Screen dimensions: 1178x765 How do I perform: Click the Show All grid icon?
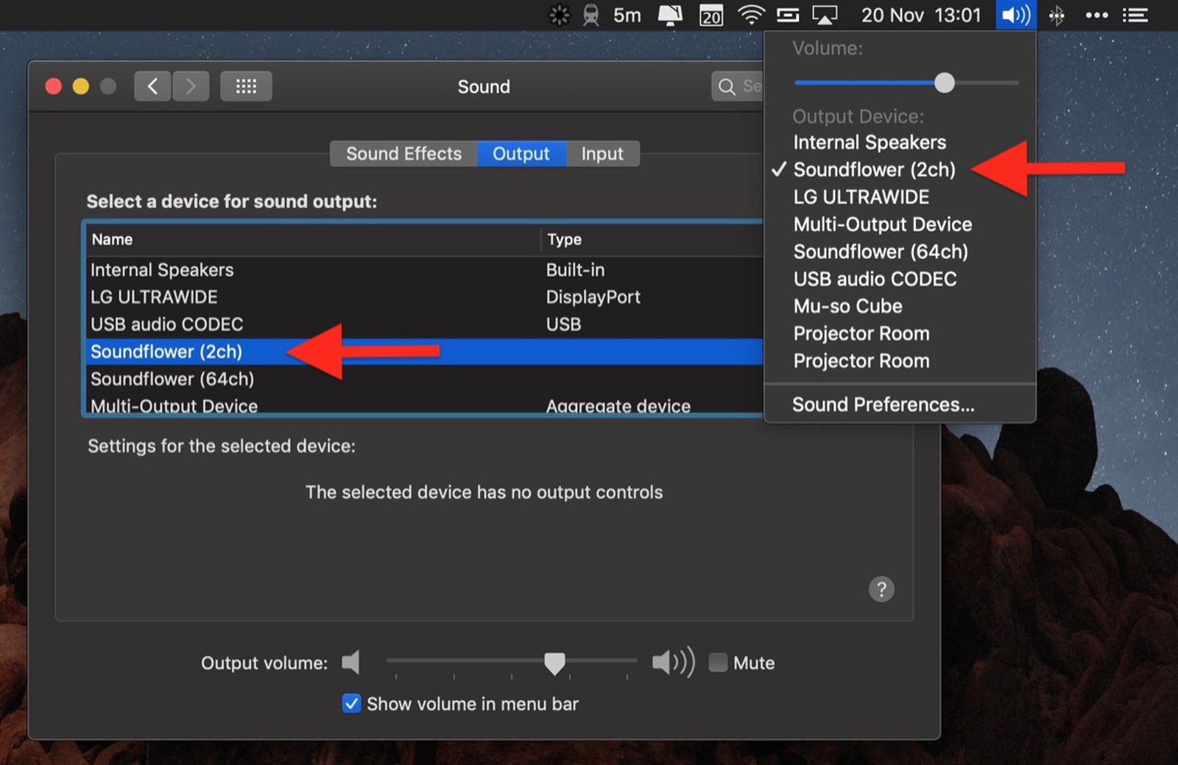click(x=246, y=87)
